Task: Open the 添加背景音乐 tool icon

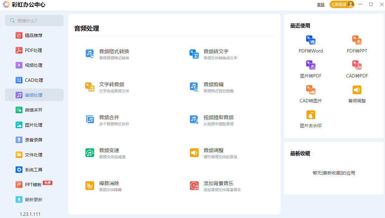Action: (x=195, y=186)
